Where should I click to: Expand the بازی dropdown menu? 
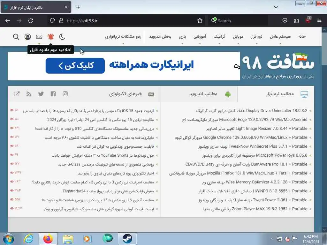tap(182, 37)
